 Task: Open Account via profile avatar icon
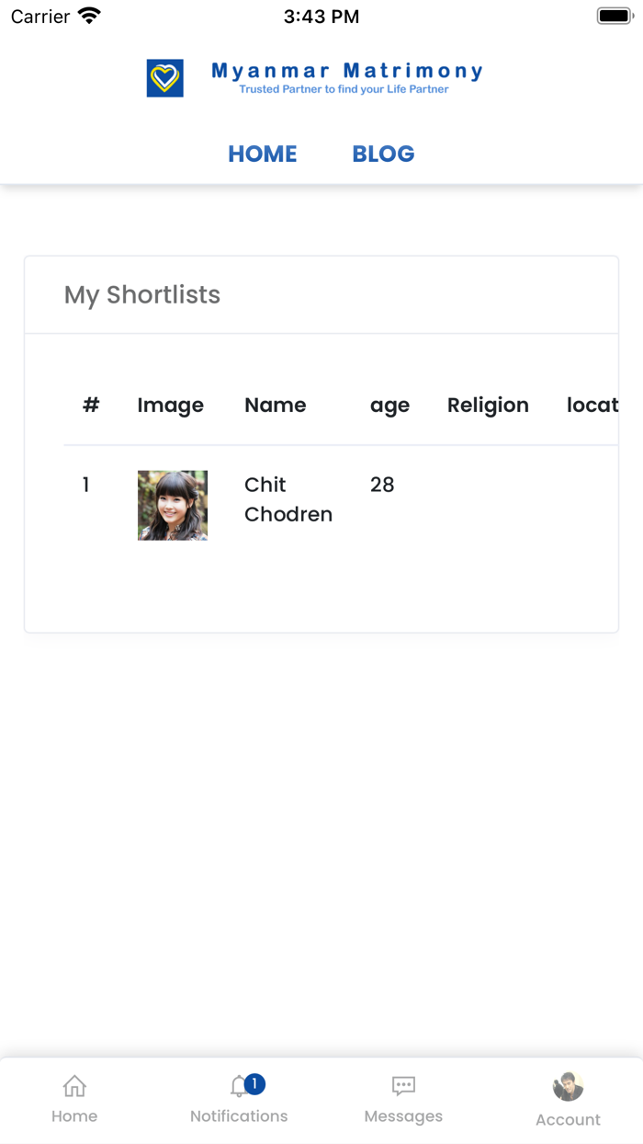tap(568, 1087)
